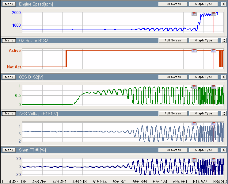Close the AFS Voltage B1S1 panel

(x=224, y=113)
